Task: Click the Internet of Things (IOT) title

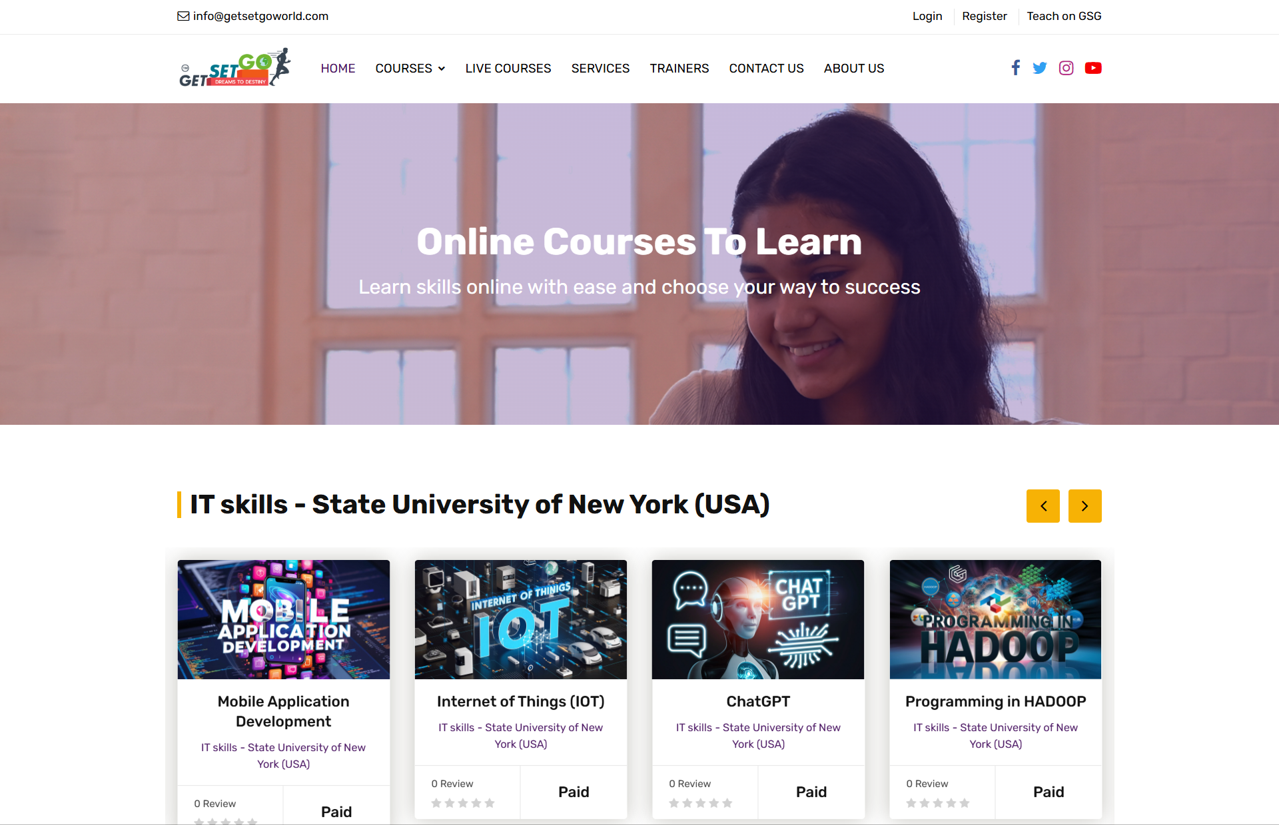Action: [x=520, y=701]
